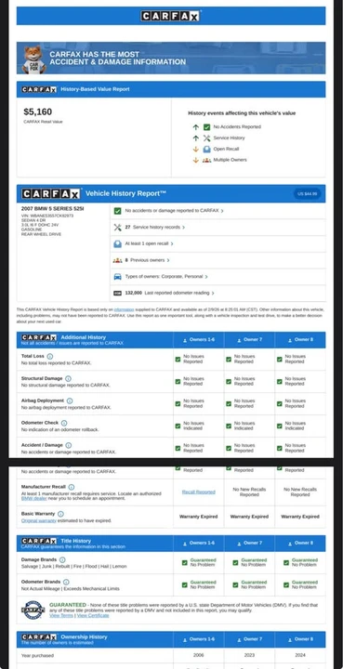Click the wrench icon beside Service history records

pyautogui.click(x=117, y=228)
